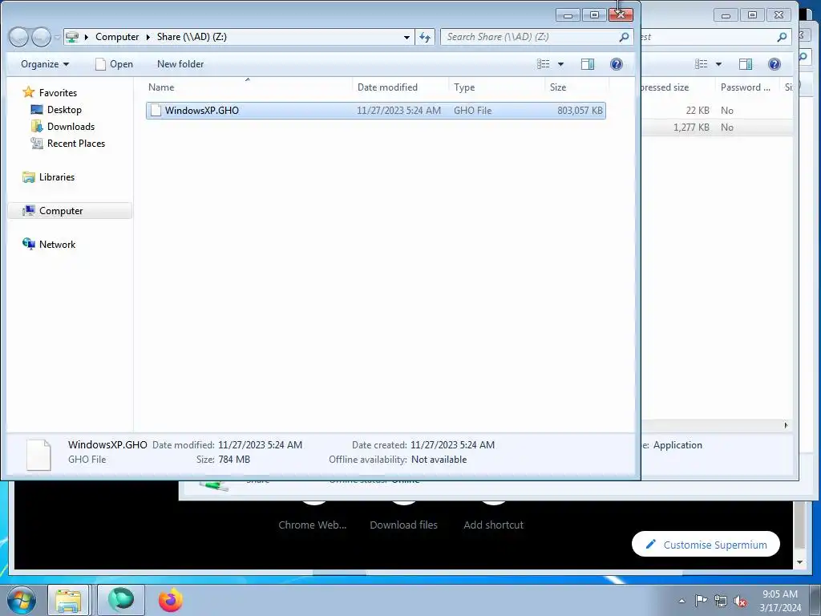This screenshot has height=616, width=821.
Task: Select the WindowsXP.GHO file
Action: point(376,111)
